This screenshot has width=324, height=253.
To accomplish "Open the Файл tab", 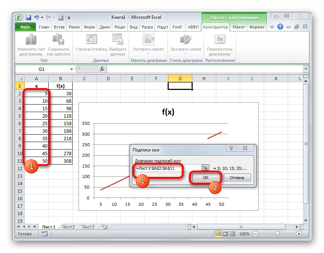I will tap(25, 27).
